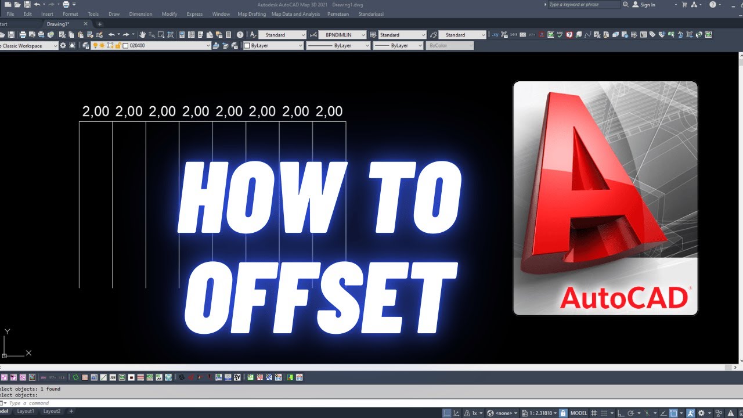Click the Plot printer icon in title bar
The width and height of the screenshot is (743, 418).
[x=66, y=5]
